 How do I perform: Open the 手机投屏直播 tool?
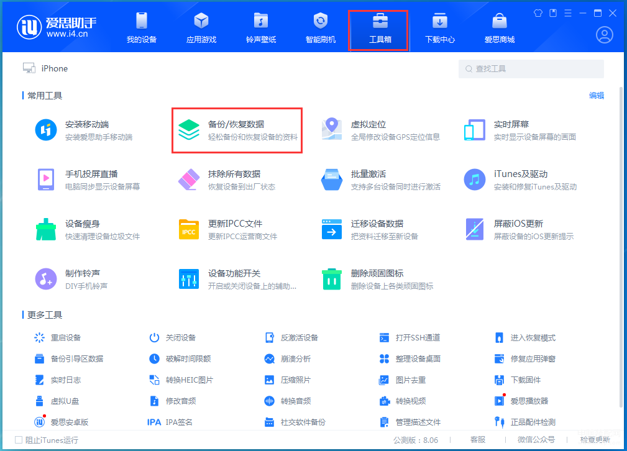(x=89, y=180)
